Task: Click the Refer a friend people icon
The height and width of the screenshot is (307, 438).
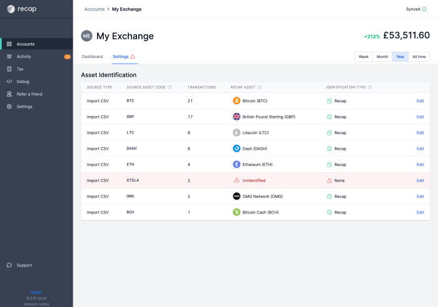Action: coord(9,94)
